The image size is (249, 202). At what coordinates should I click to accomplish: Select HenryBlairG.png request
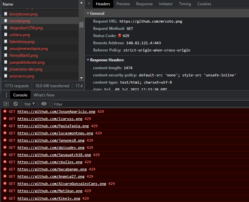pyautogui.click(x=40, y=55)
